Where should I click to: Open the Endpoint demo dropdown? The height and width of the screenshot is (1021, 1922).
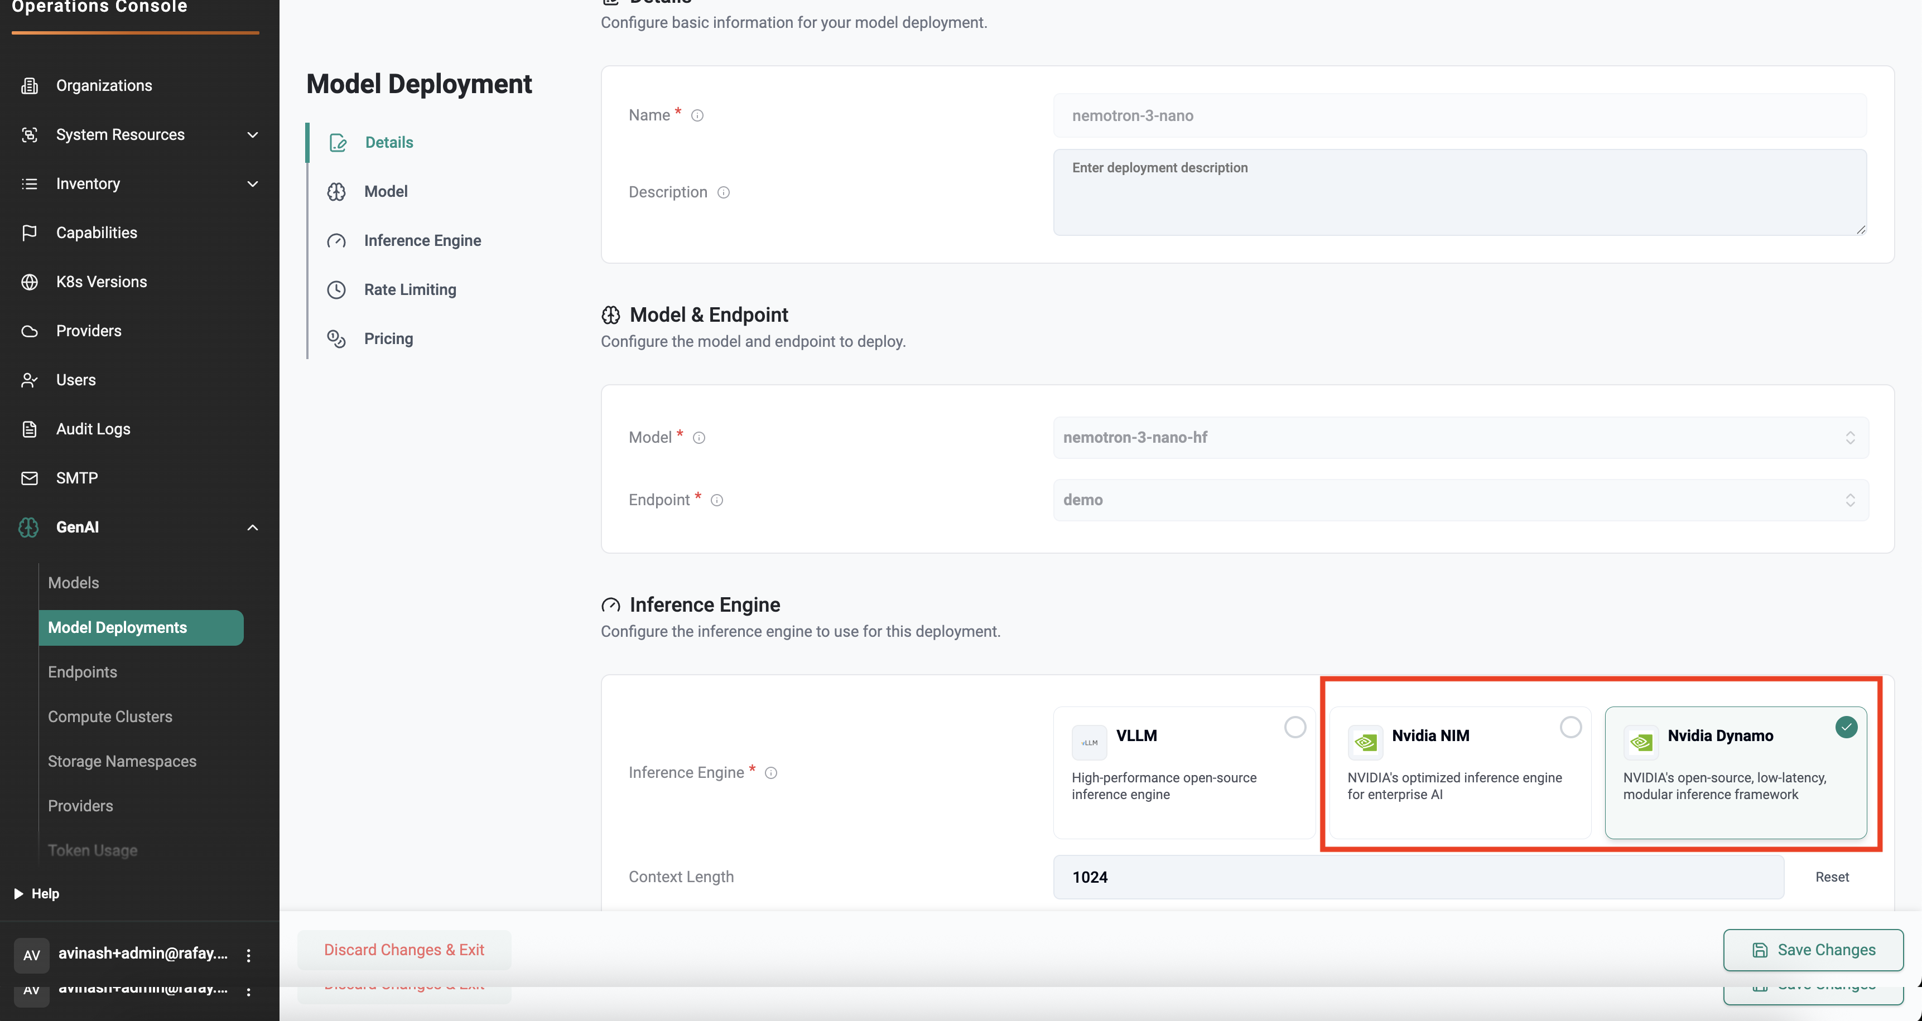[x=1460, y=500]
